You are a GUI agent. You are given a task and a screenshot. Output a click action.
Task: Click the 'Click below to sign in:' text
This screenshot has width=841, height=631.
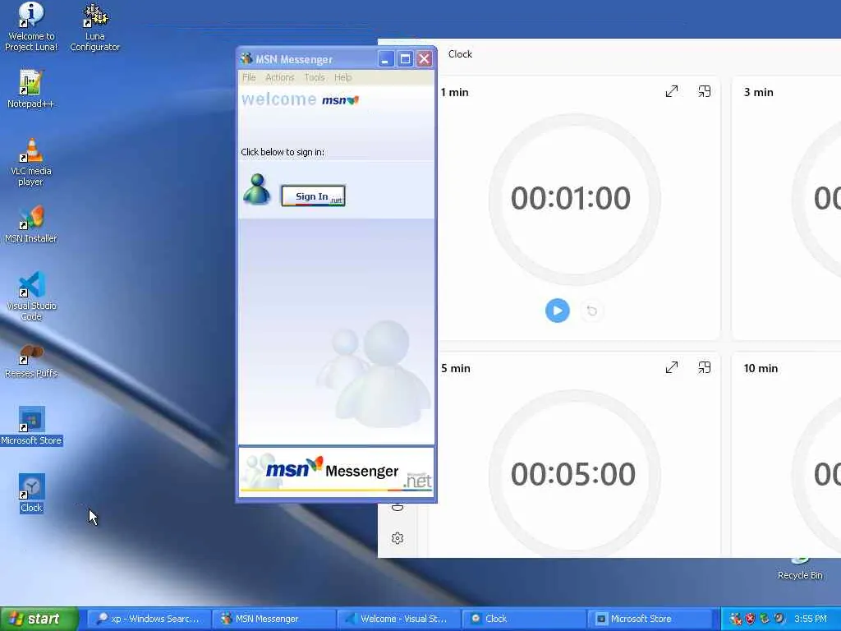283,152
